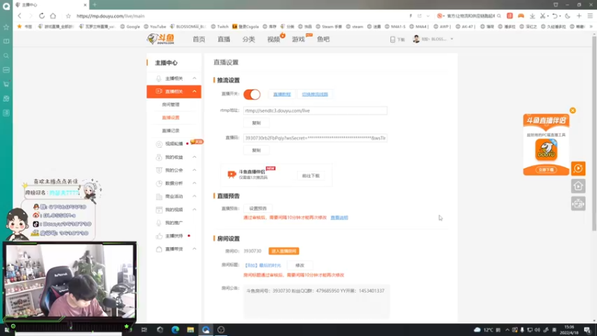597x336 pixels.
Task: Open Microsoft Edge from the taskbar
Action: pyautogui.click(x=175, y=330)
